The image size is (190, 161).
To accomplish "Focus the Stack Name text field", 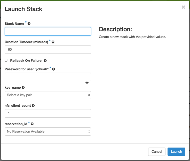I will (48, 32).
